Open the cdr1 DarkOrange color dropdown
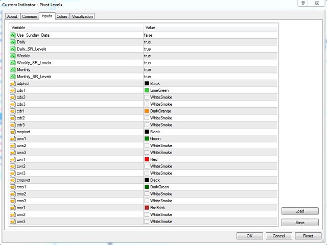The image size is (327, 245). [x=160, y=111]
